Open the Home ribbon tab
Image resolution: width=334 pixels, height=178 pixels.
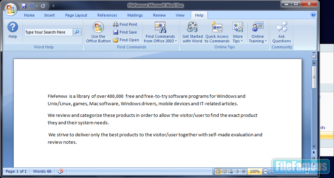(29, 15)
